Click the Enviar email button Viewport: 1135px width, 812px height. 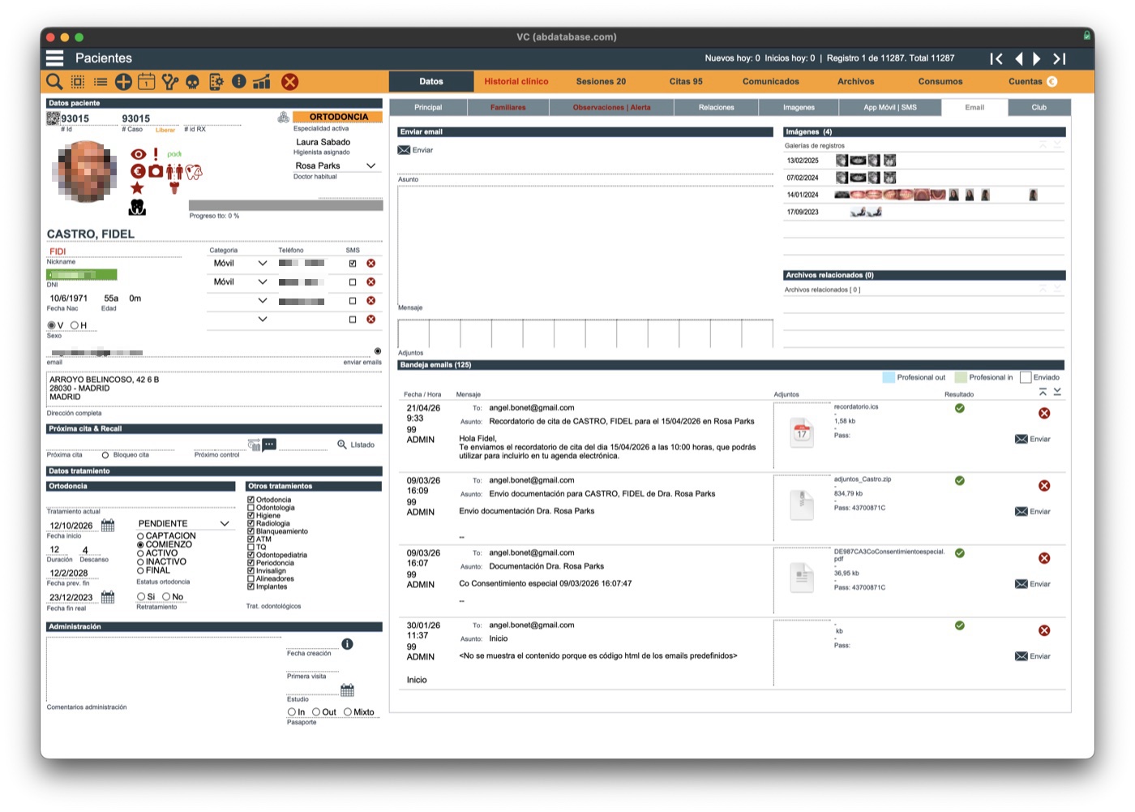[x=415, y=150]
